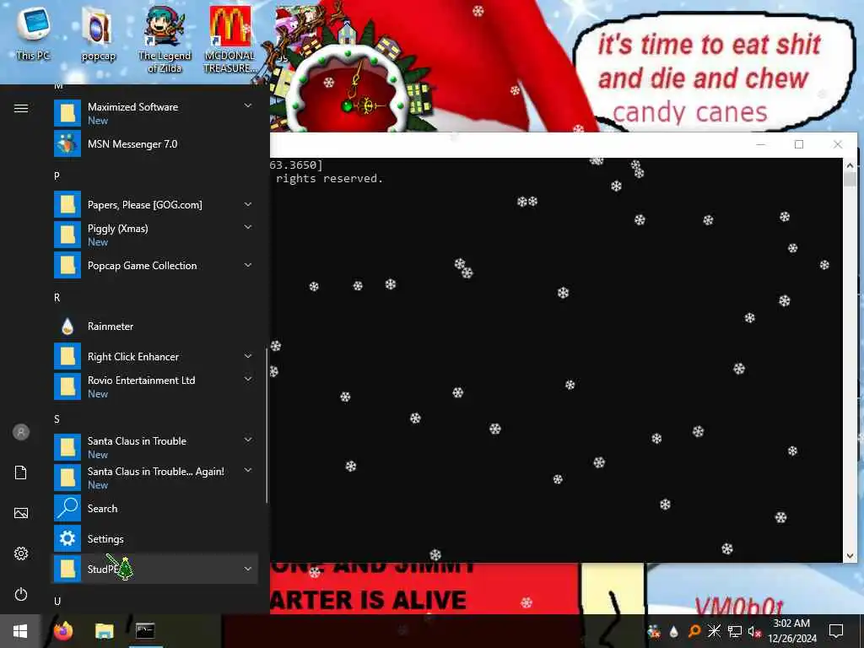
Task: Click the letter U section header
Action: [57, 601]
